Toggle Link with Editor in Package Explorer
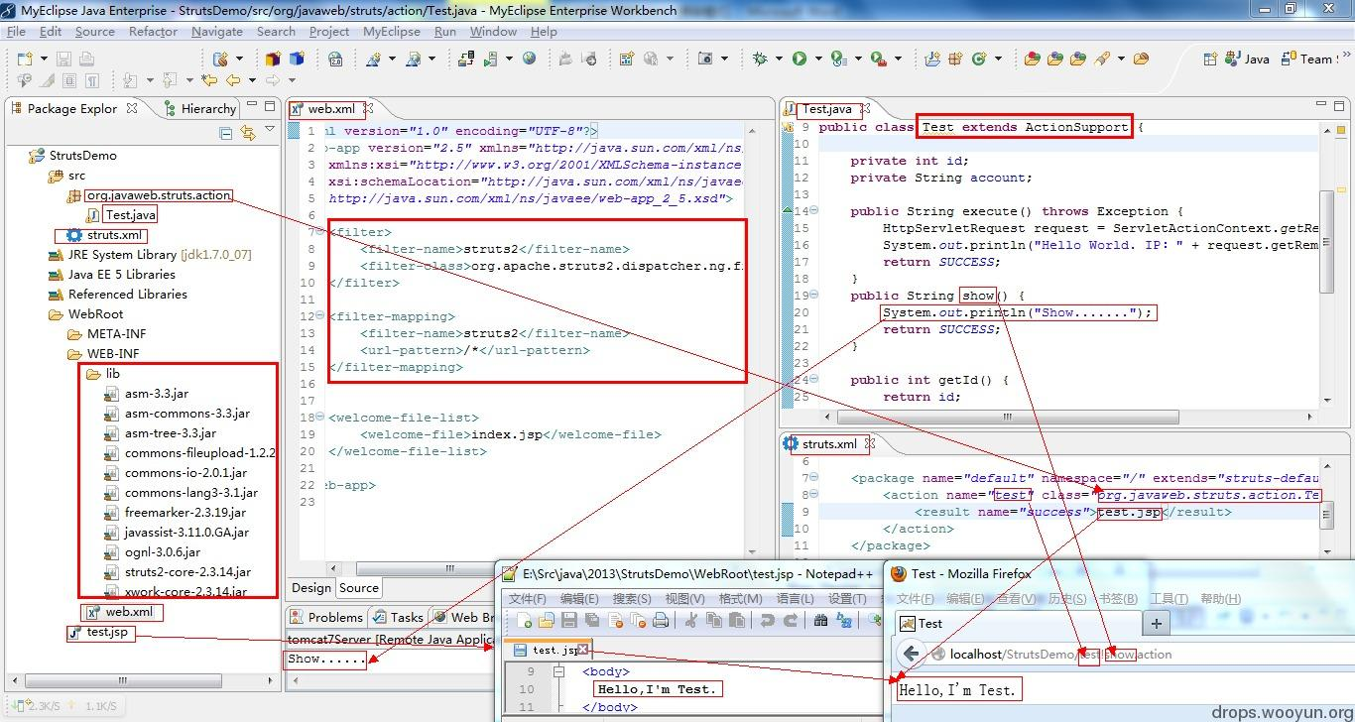The height and width of the screenshot is (722, 1355). (x=247, y=133)
